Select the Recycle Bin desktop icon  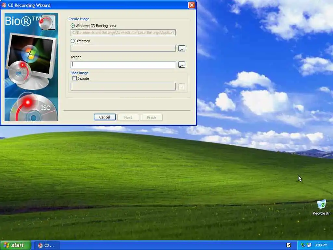tap(322, 207)
